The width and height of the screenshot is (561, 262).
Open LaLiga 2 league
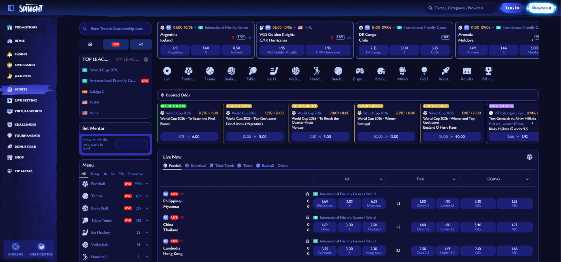tap(97, 91)
